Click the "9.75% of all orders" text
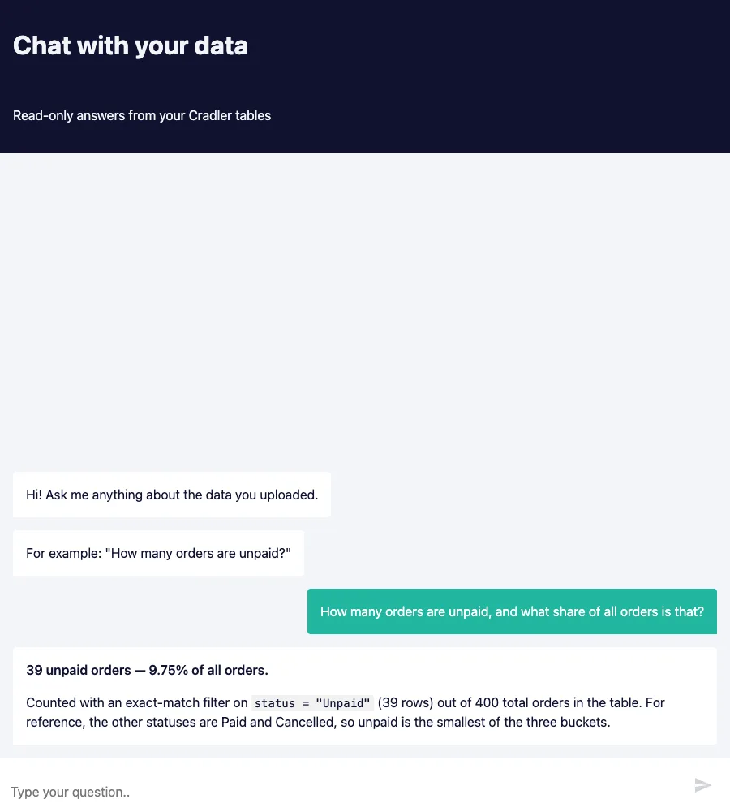Image resolution: width=730 pixels, height=812 pixels. click(x=208, y=670)
